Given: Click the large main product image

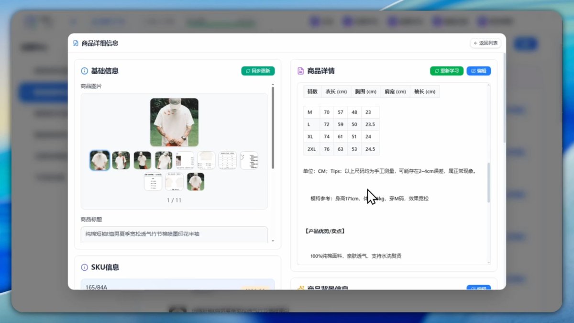Looking at the screenshot, I should (174, 122).
